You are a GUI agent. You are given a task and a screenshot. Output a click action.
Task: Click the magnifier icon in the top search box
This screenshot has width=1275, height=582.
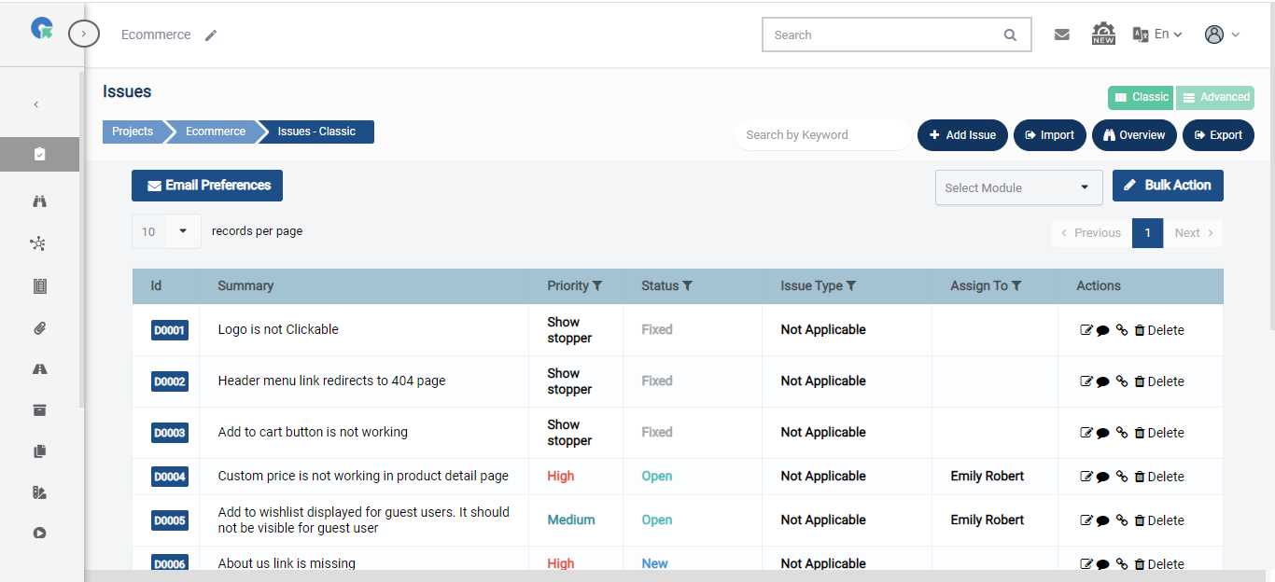[1010, 35]
